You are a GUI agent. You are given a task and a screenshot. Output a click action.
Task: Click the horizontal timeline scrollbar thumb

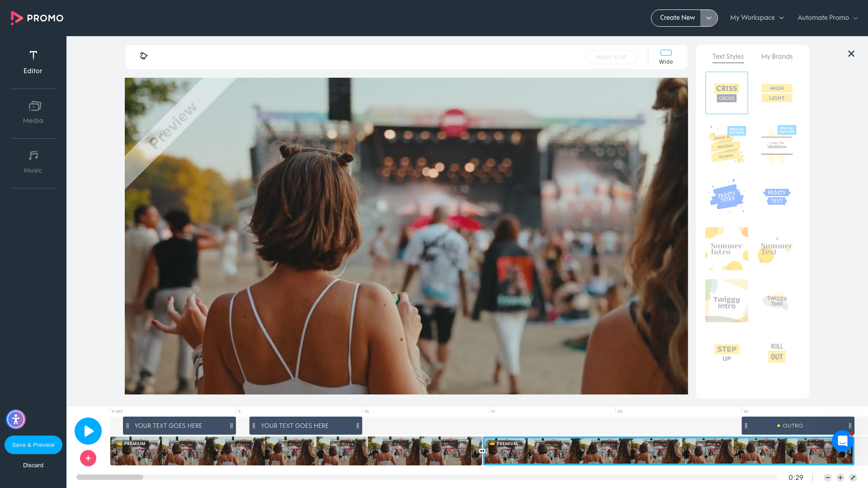[110, 477]
